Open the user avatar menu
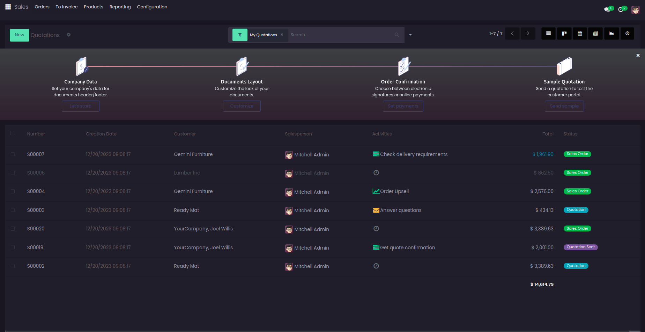Image resolution: width=645 pixels, height=332 pixels. [x=635, y=10]
